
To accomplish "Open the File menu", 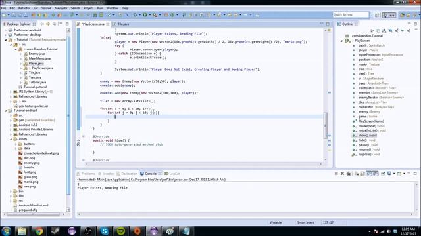I will point(3,8).
